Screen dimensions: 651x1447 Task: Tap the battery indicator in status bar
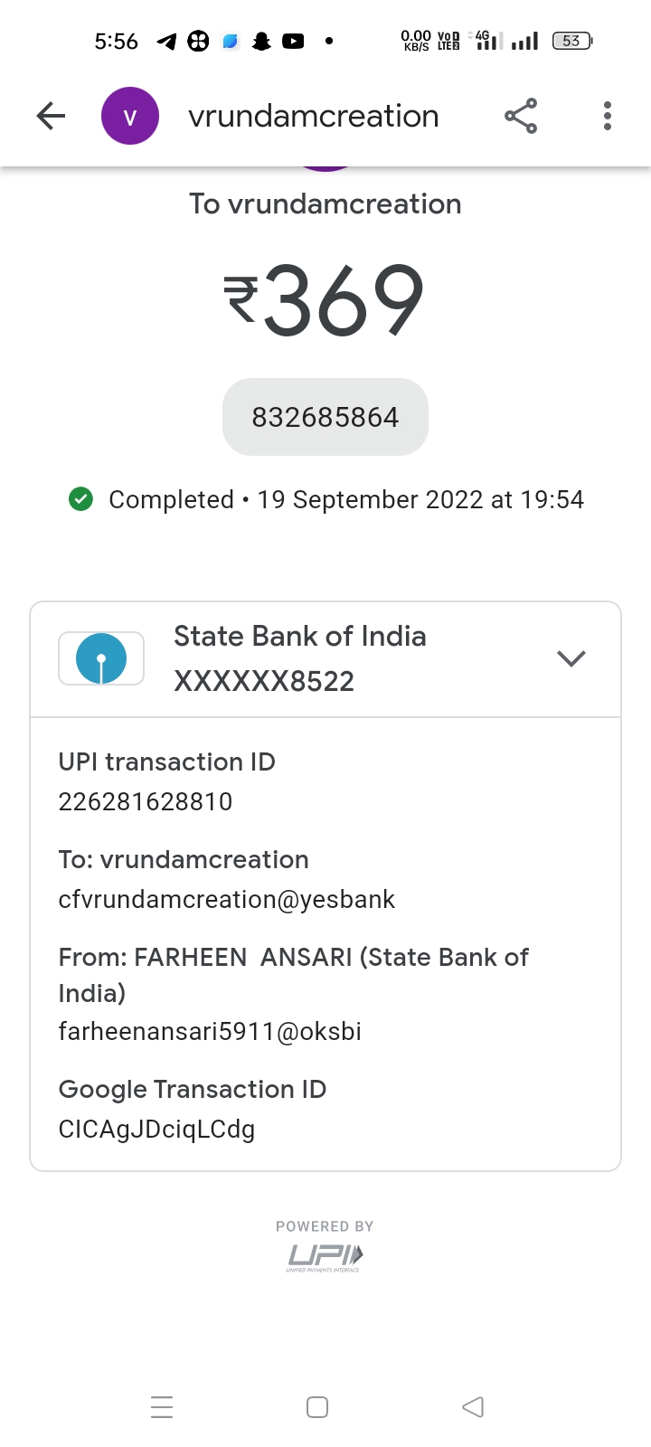(572, 41)
